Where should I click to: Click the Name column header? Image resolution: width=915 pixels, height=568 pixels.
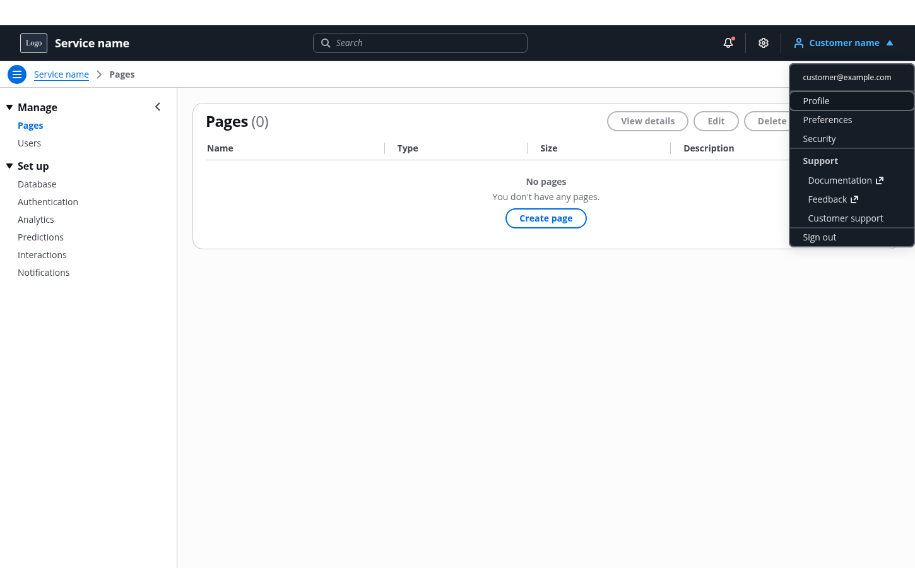pyautogui.click(x=220, y=148)
